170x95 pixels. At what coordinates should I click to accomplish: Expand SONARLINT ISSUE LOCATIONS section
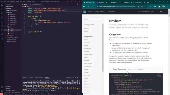[12, 92]
